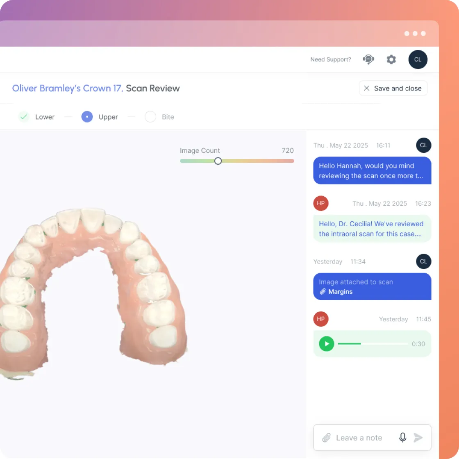Screen dimensions: 459x459
Task: Click the 3D upper teeth scan model
Action: coord(93,293)
